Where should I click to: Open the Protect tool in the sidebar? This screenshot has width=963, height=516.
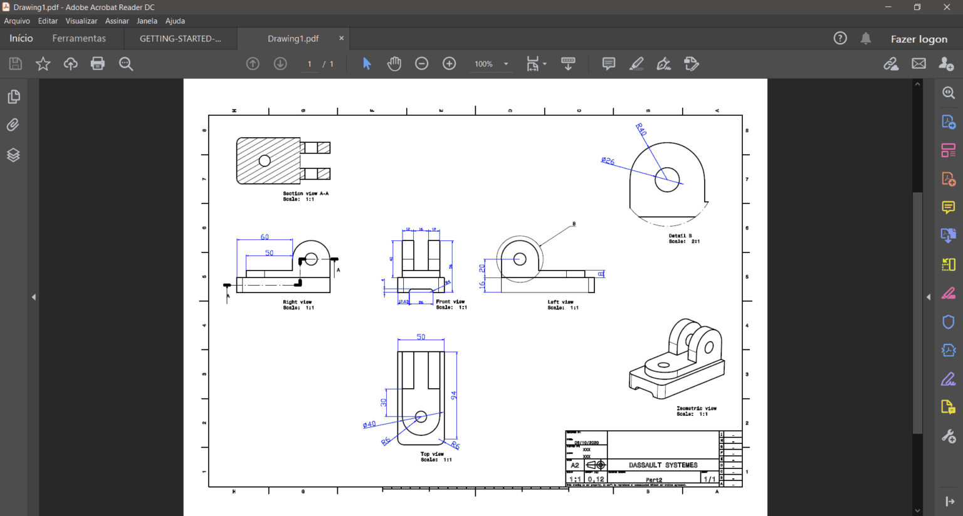click(948, 321)
